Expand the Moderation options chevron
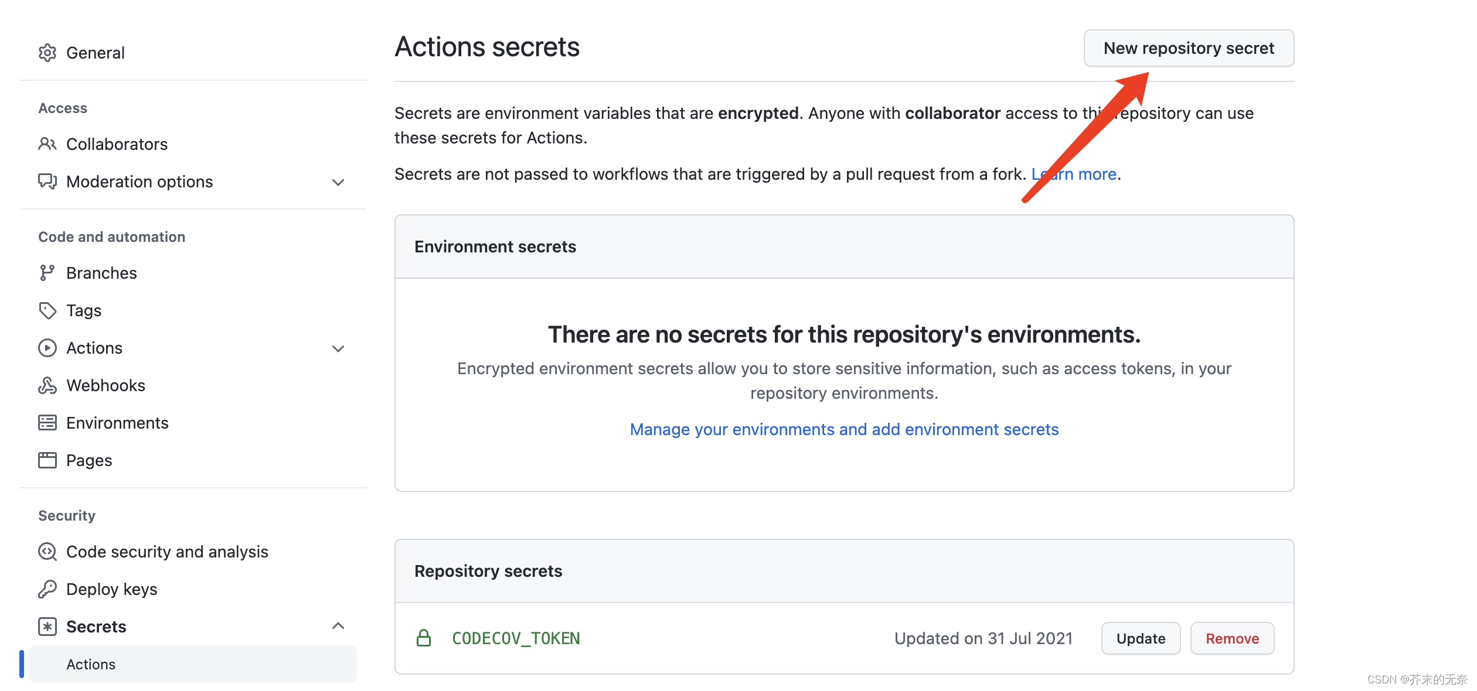 pos(338,182)
